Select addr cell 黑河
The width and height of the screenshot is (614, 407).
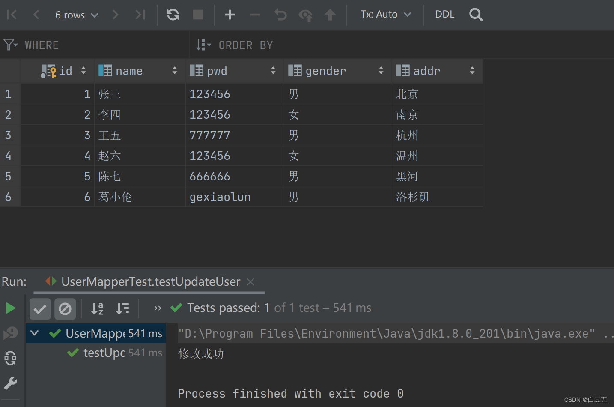coord(437,176)
